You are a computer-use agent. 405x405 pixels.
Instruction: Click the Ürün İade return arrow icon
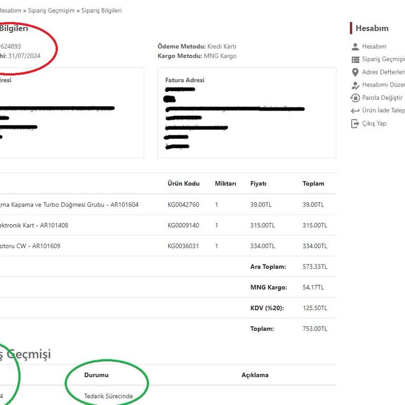355,111
